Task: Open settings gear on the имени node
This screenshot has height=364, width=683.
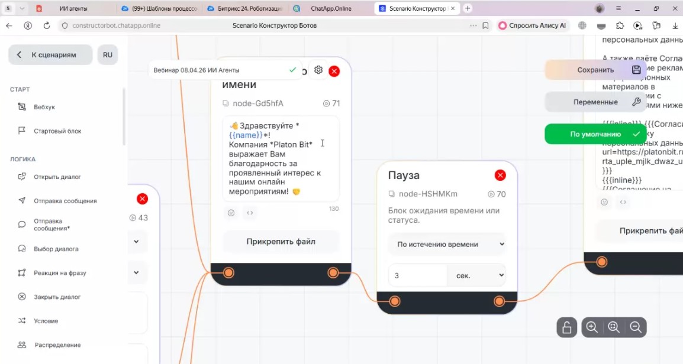Action: tap(318, 70)
